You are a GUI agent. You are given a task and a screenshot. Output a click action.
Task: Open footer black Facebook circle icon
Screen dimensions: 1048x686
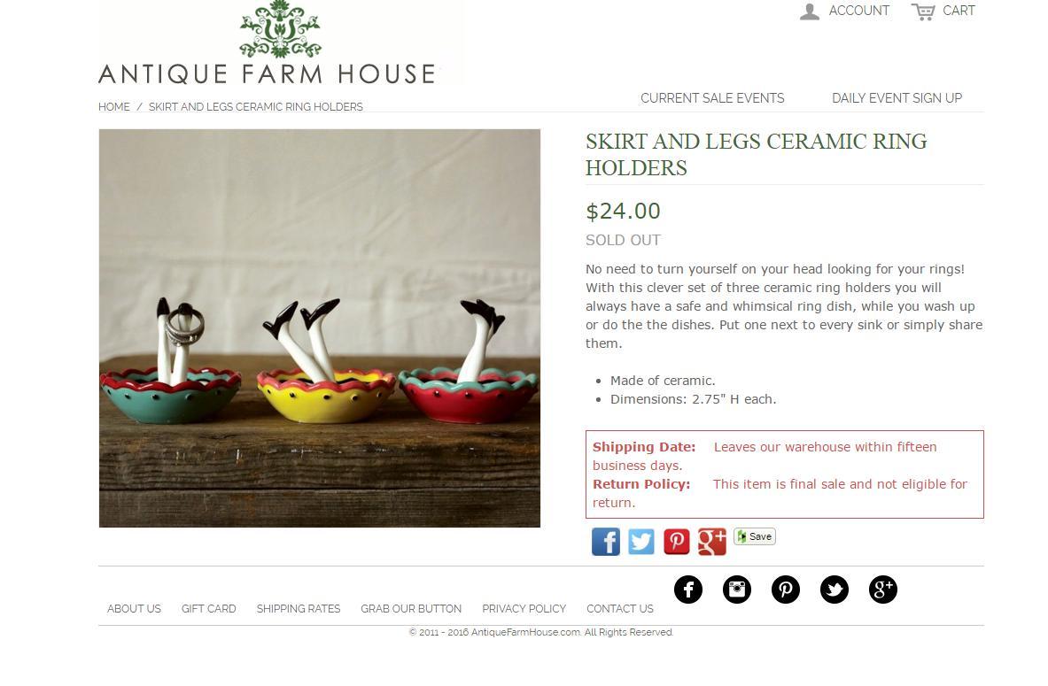688,590
